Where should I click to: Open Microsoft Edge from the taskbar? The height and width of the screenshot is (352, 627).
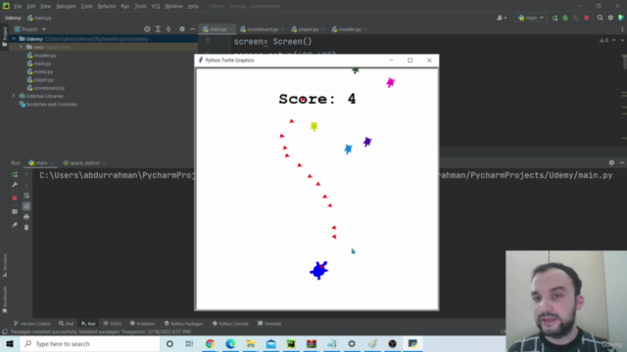tap(230, 343)
